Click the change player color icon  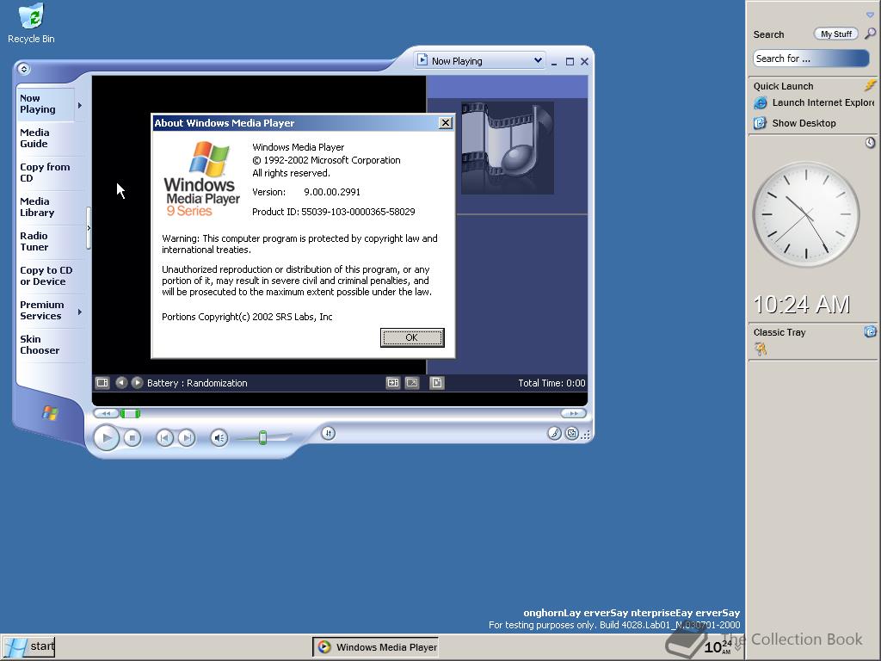coord(554,434)
